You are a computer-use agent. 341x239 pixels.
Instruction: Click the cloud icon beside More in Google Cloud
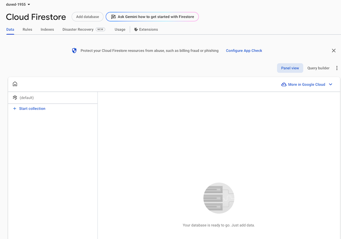284,84
